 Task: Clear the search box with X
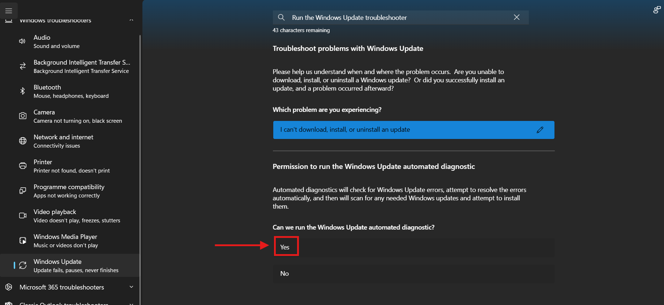click(517, 17)
